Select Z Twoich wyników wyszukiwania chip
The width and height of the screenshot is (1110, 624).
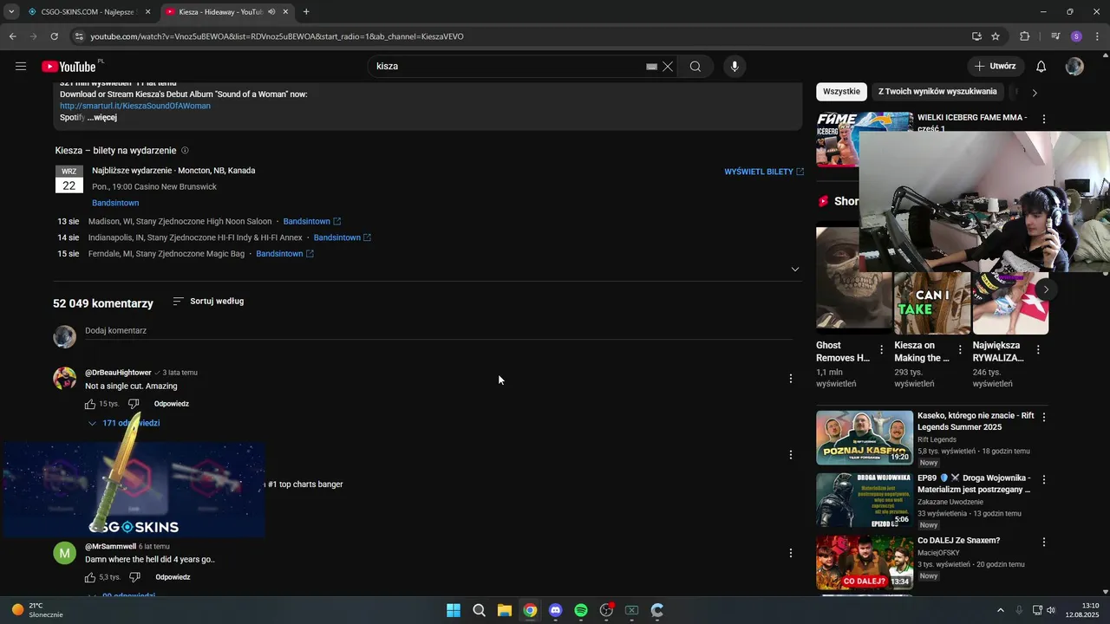[x=937, y=92]
